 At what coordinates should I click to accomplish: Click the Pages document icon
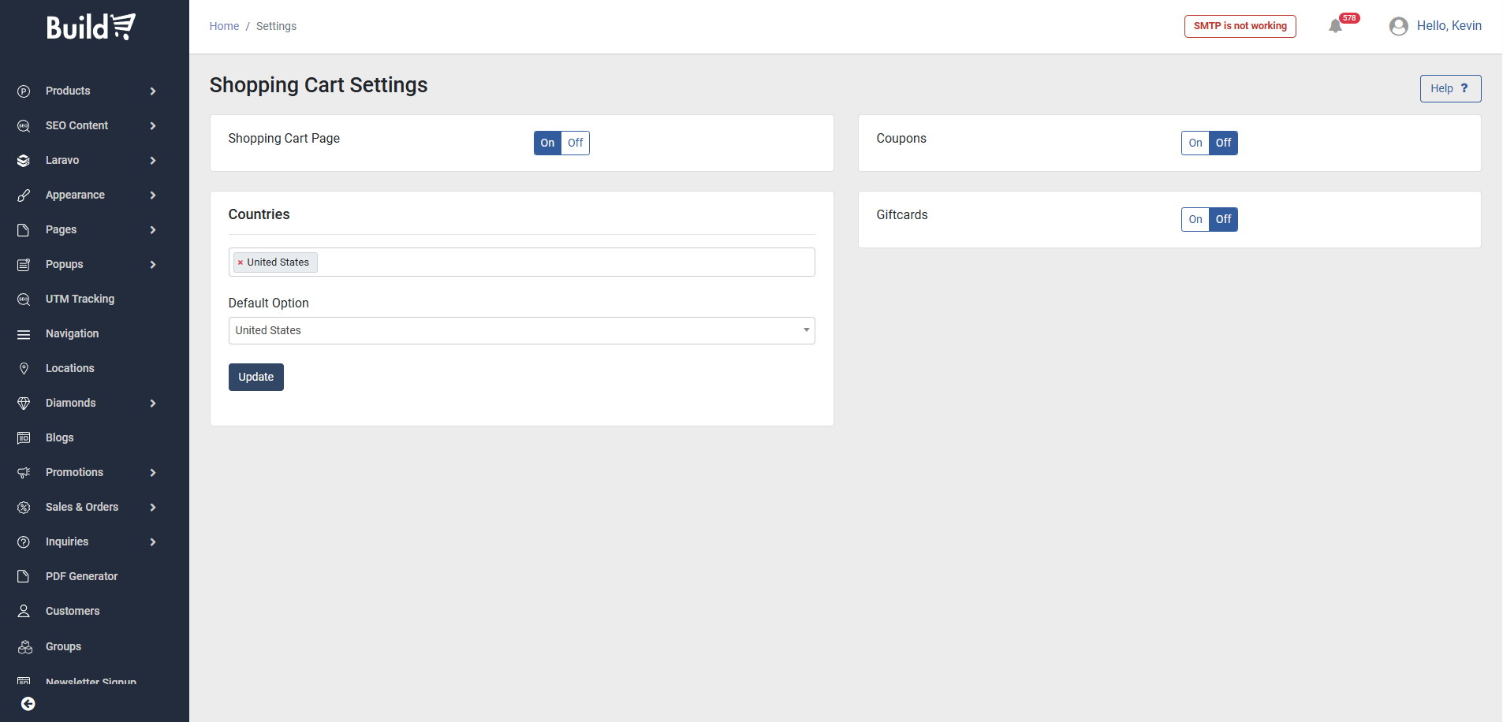click(x=24, y=230)
